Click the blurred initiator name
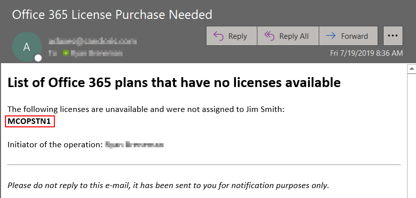Screen dimensions: 416x198 coord(134,145)
